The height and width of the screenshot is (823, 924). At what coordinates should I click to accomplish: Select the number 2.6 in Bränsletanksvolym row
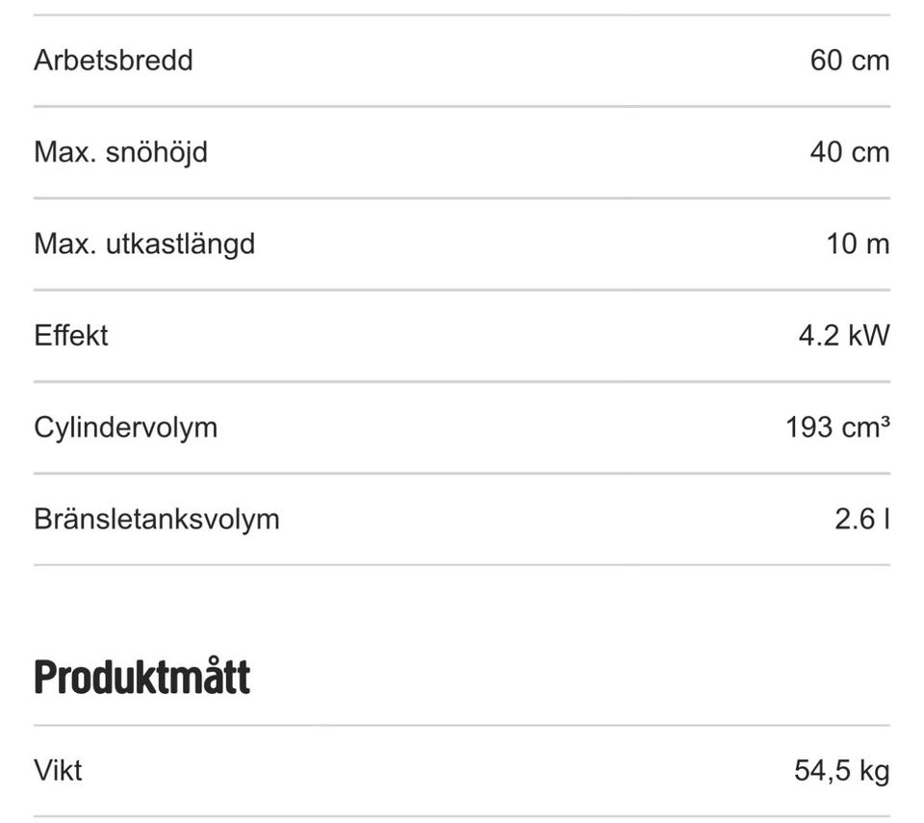854,519
